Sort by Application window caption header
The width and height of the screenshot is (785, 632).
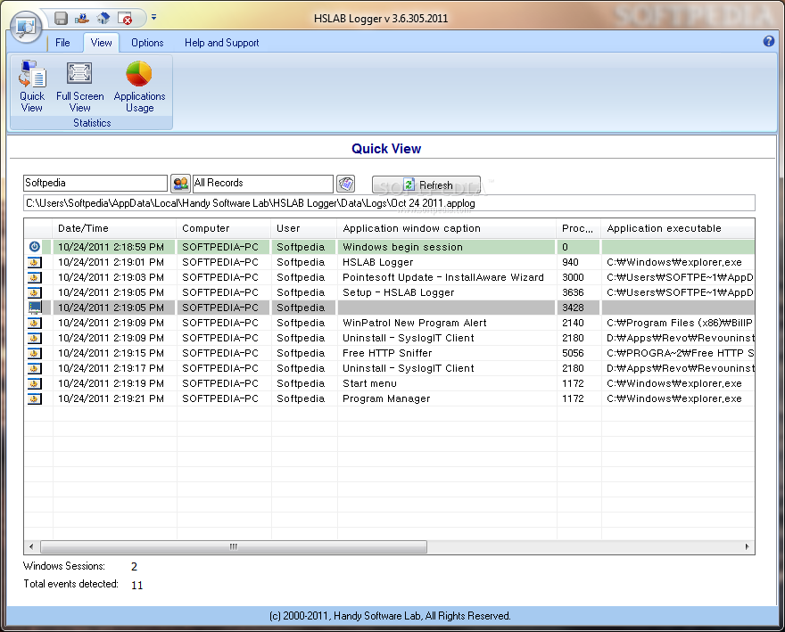pyautogui.click(x=447, y=228)
